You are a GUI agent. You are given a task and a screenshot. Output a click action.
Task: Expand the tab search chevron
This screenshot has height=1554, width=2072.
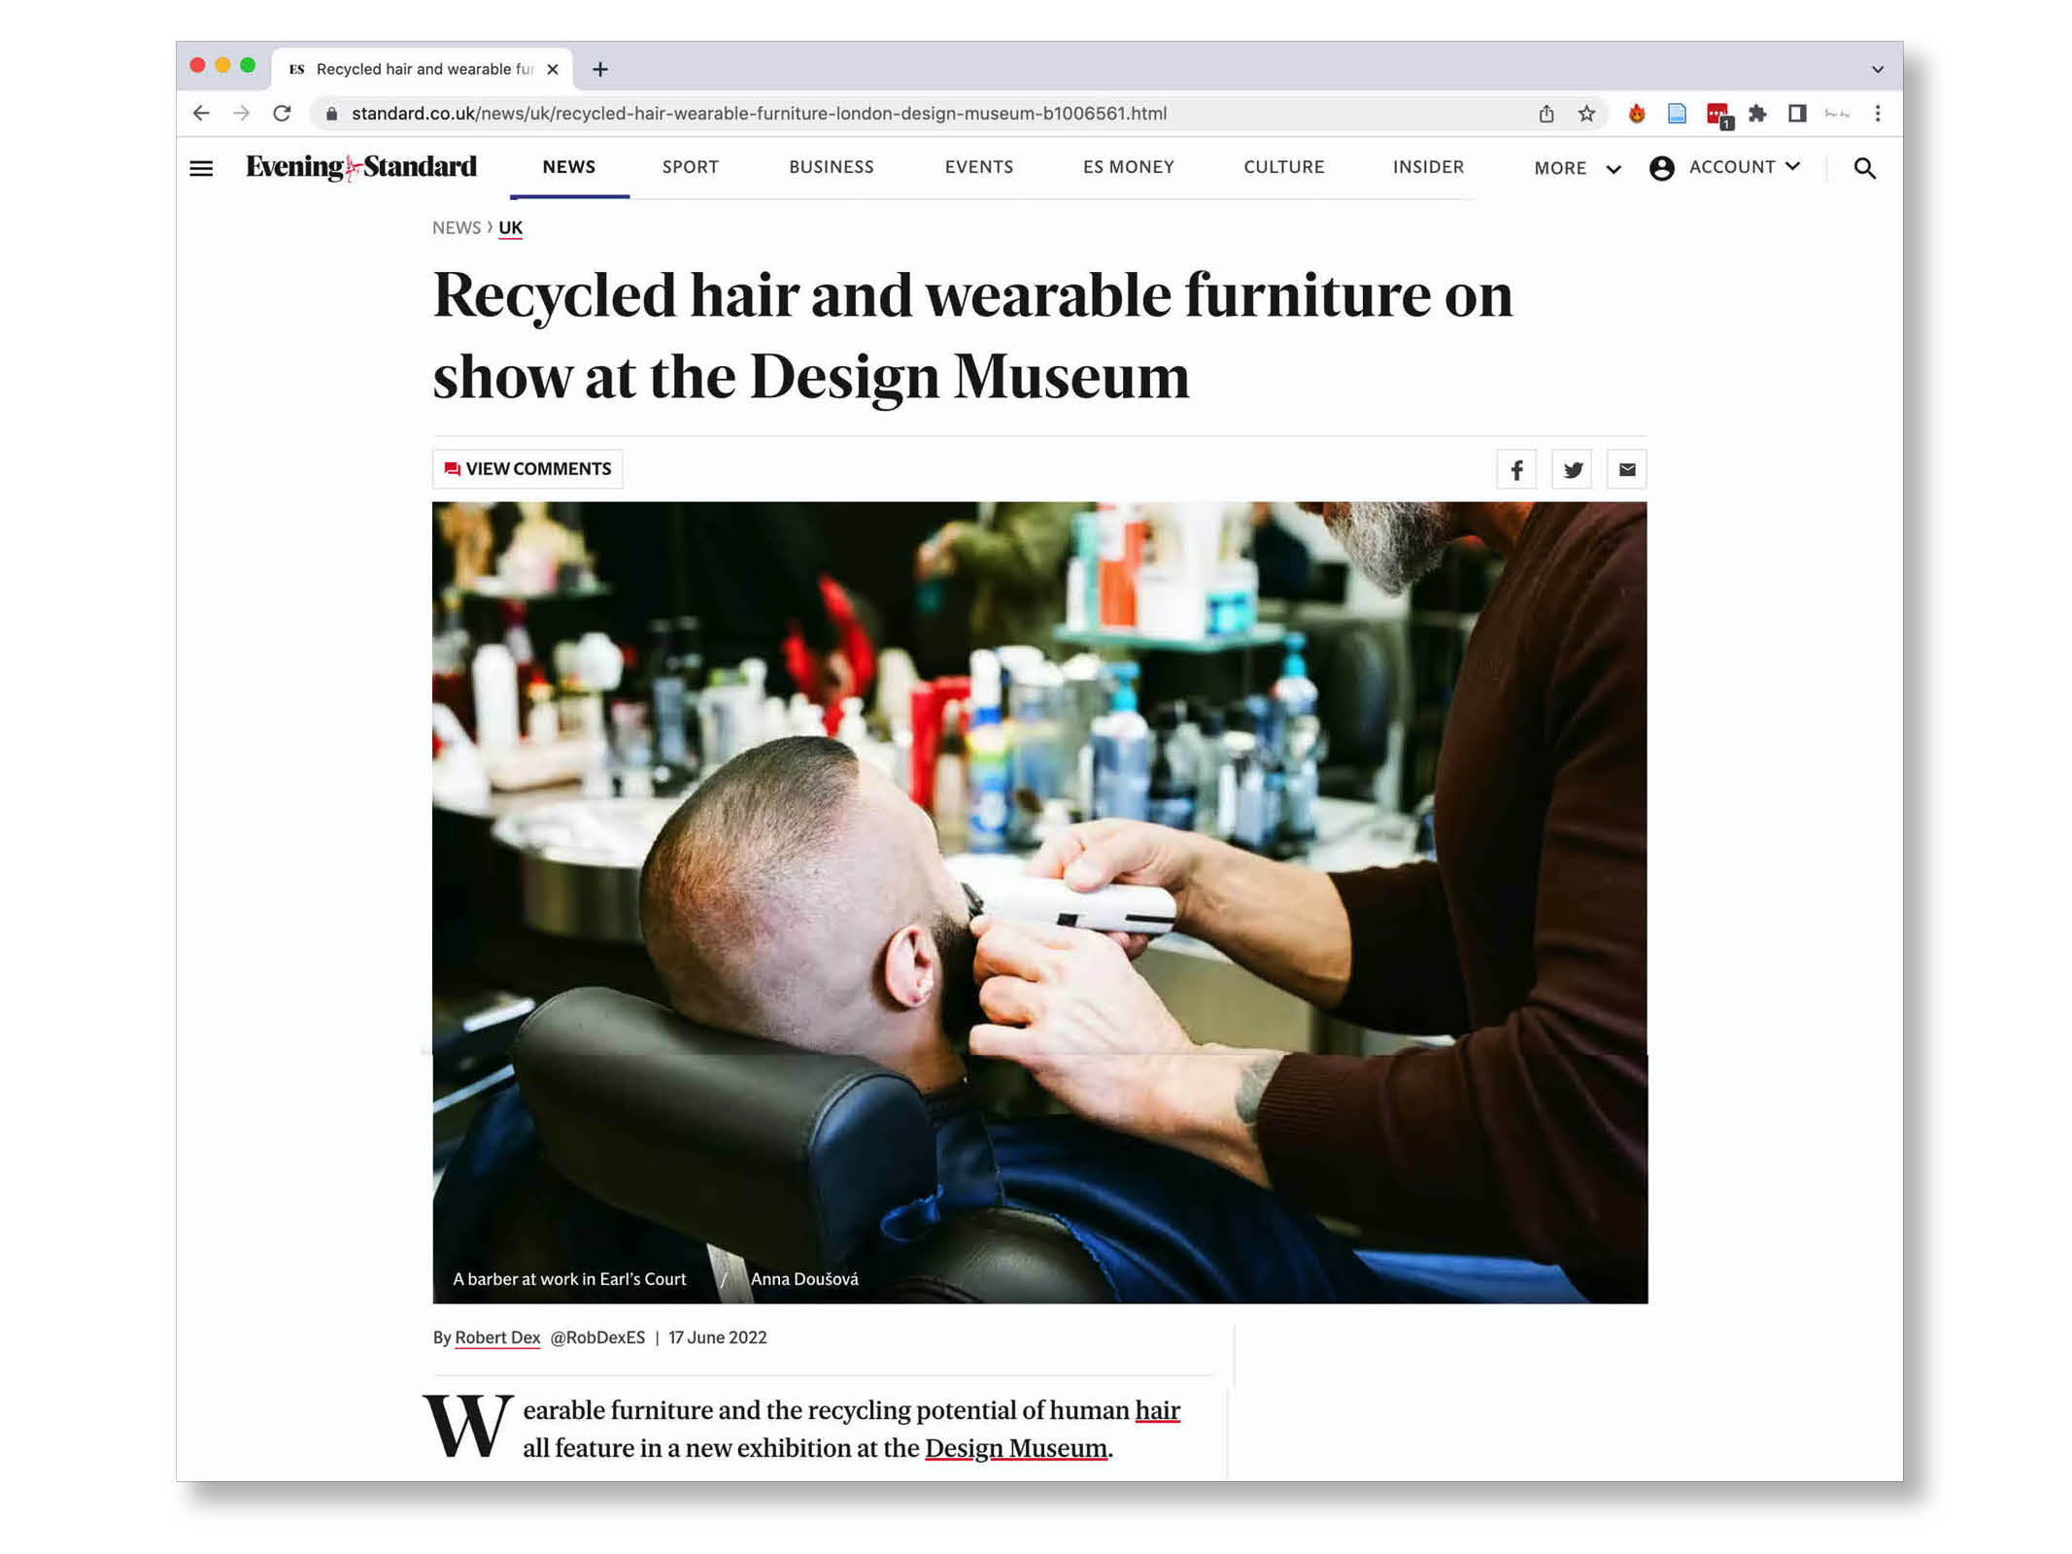pyautogui.click(x=1877, y=69)
